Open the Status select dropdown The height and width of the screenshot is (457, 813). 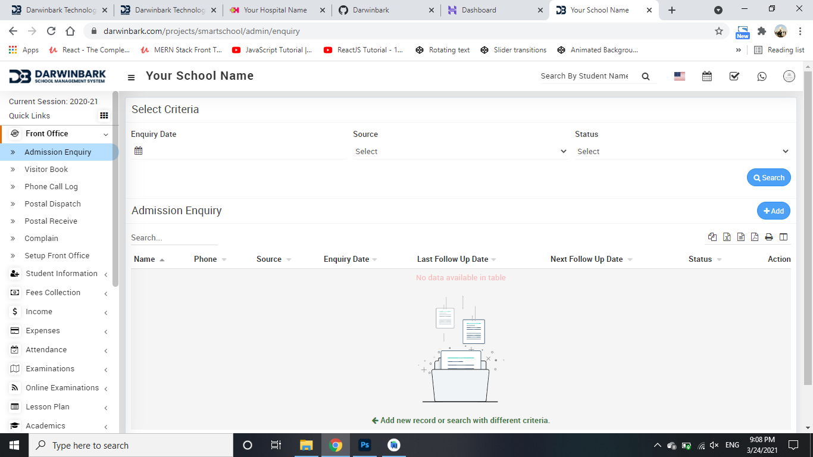(682, 152)
